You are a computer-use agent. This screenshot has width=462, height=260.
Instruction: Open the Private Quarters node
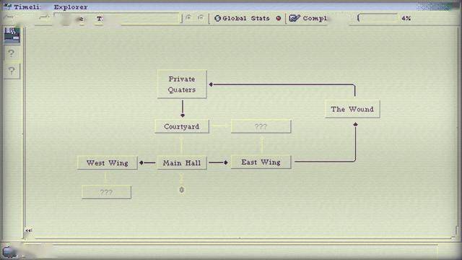tap(182, 84)
